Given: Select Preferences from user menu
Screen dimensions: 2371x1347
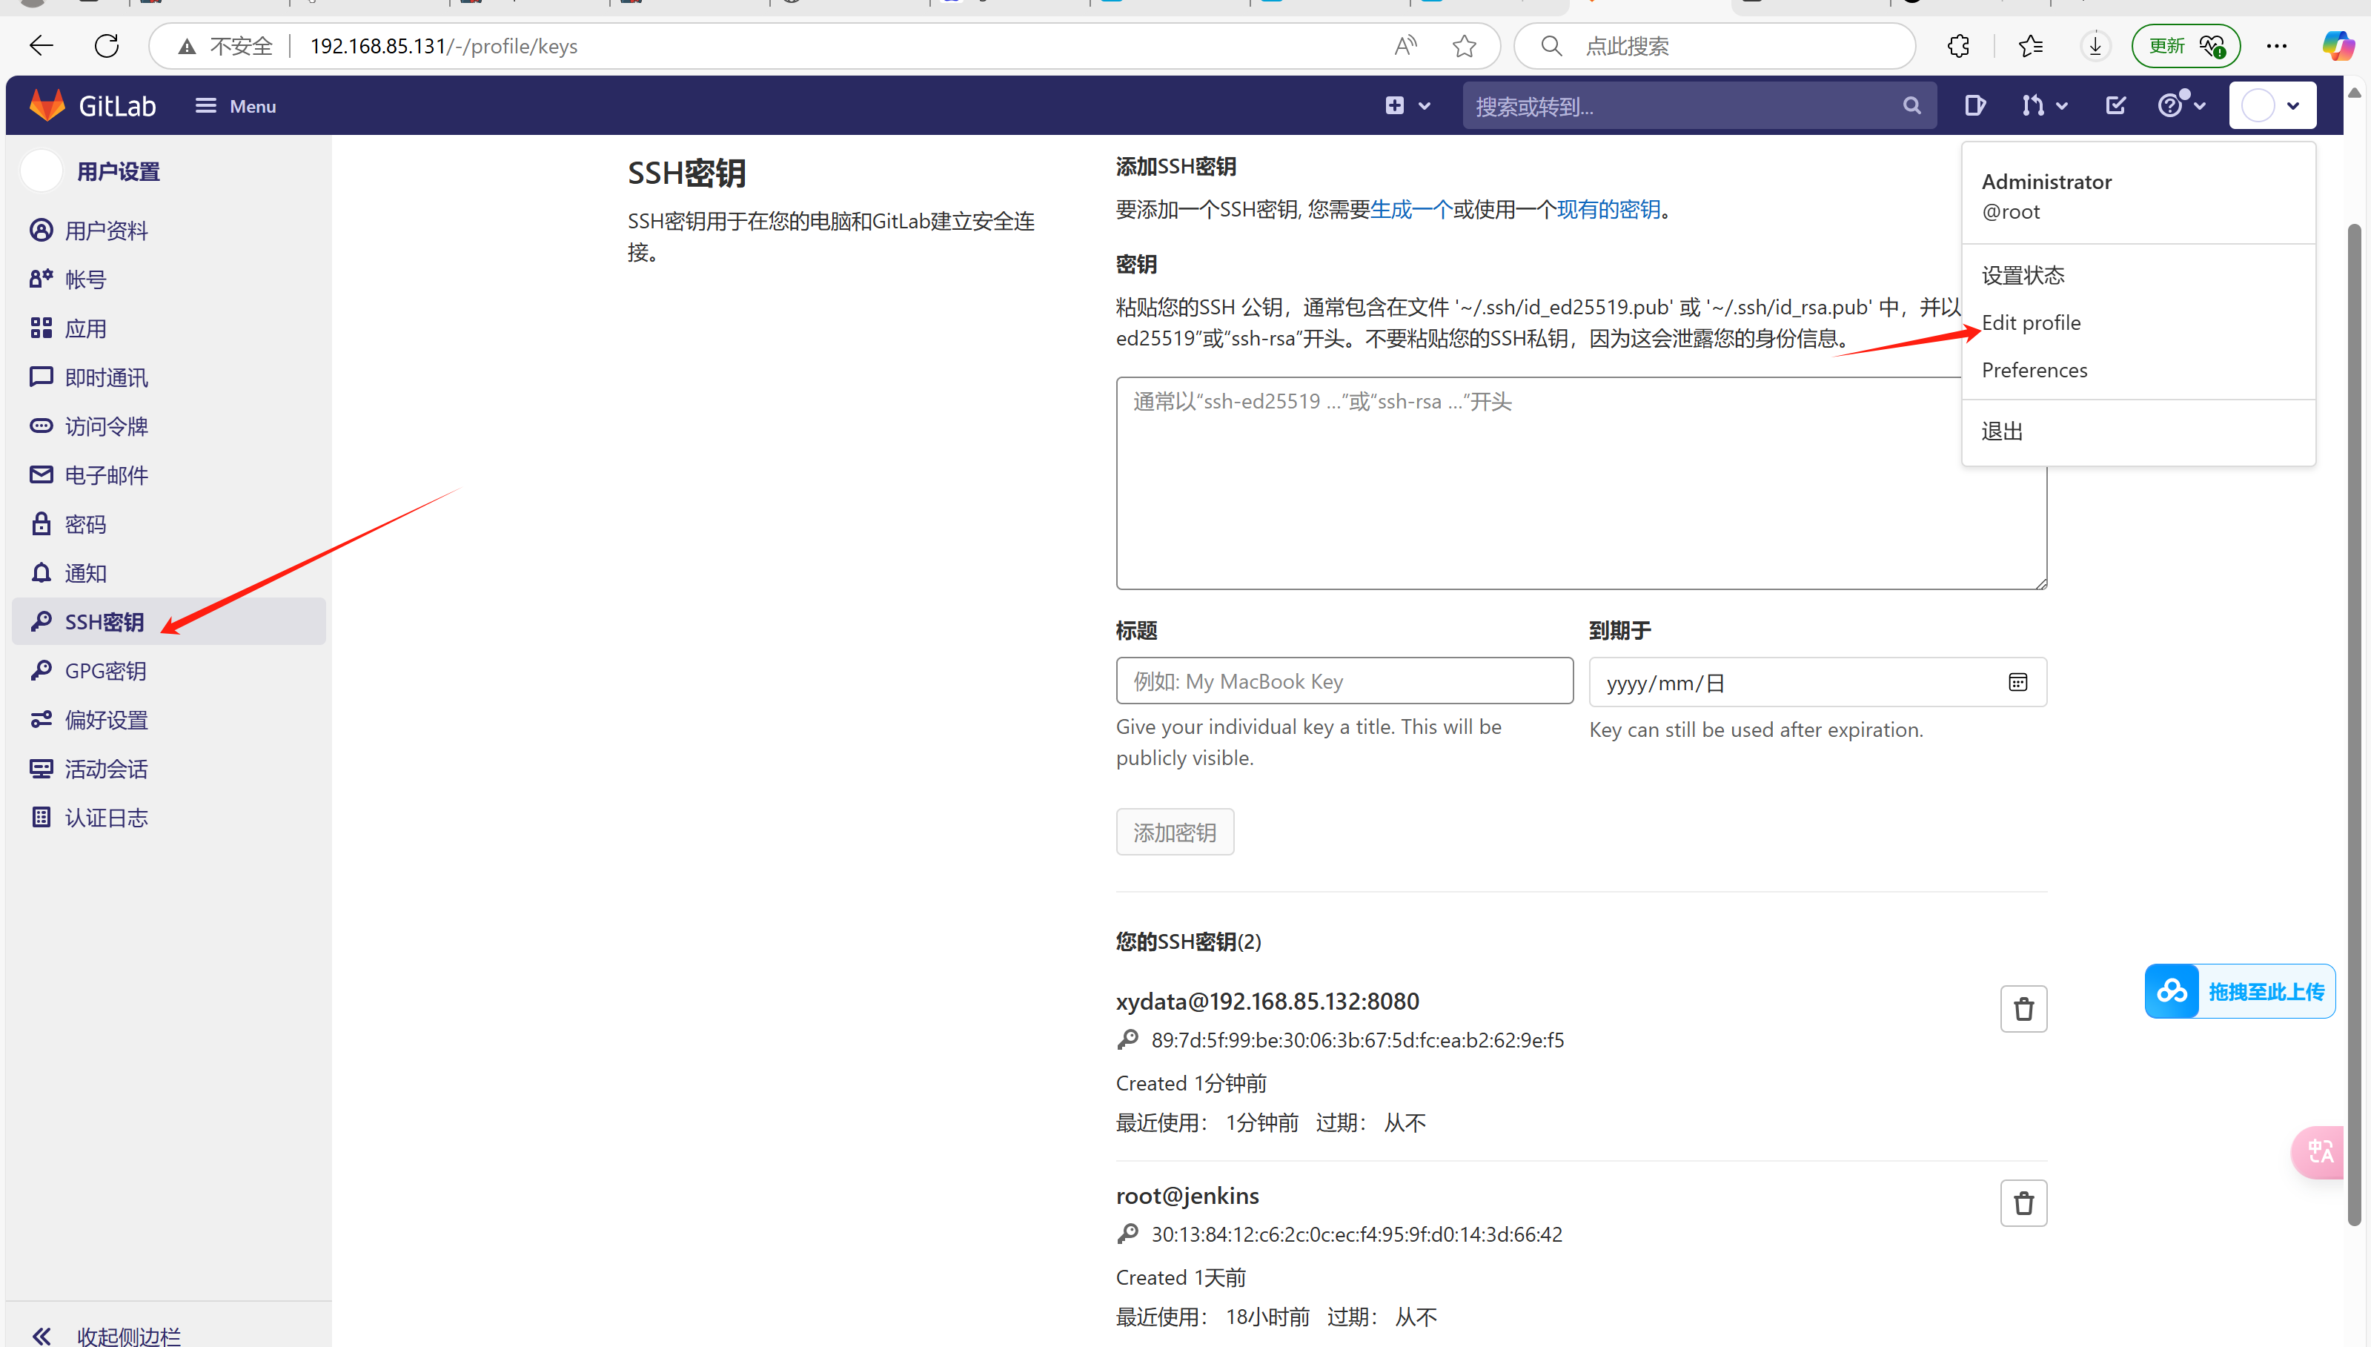Looking at the screenshot, I should click(x=2034, y=369).
